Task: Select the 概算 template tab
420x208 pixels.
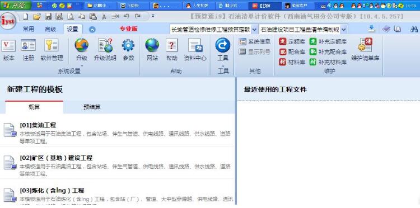Action: coord(34,107)
